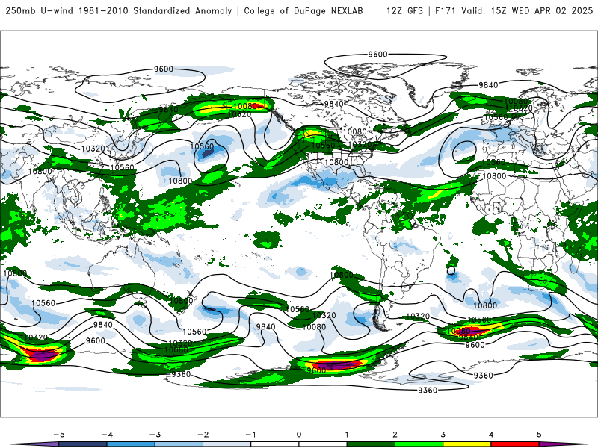Image resolution: width=598 pixels, height=448 pixels.
Task: Click the "250mb U-wind" title text
Action: point(40,10)
